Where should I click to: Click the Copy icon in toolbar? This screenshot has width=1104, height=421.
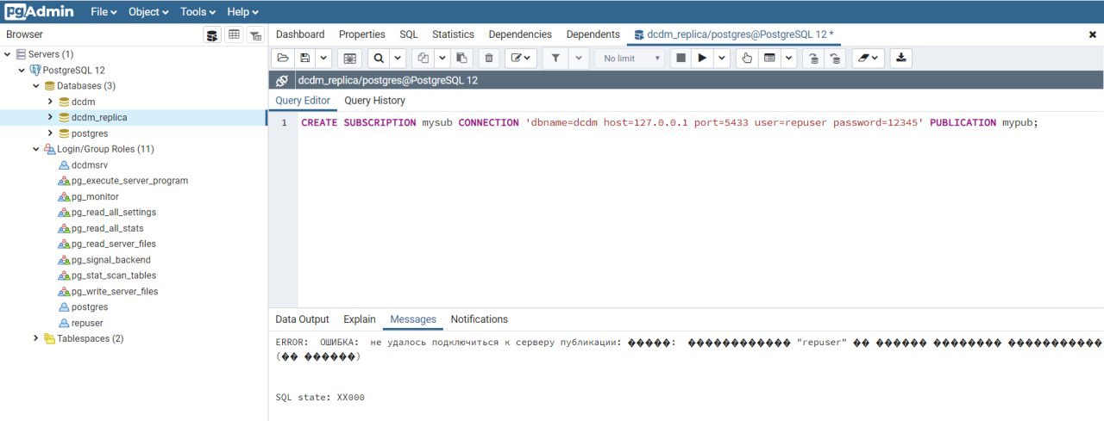pyautogui.click(x=423, y=58)
